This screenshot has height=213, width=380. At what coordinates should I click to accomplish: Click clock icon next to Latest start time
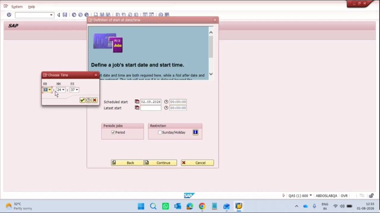pos(166,108)
